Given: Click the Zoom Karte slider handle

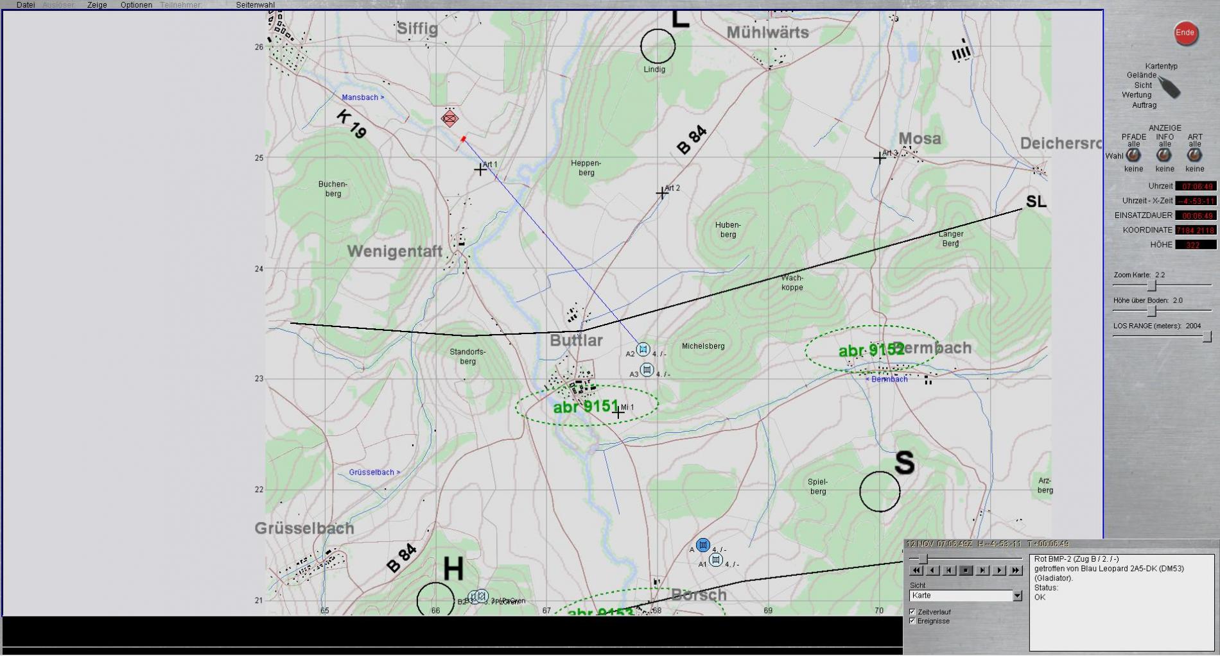Looking at the screenshot, I should [x=1152, y=285].
